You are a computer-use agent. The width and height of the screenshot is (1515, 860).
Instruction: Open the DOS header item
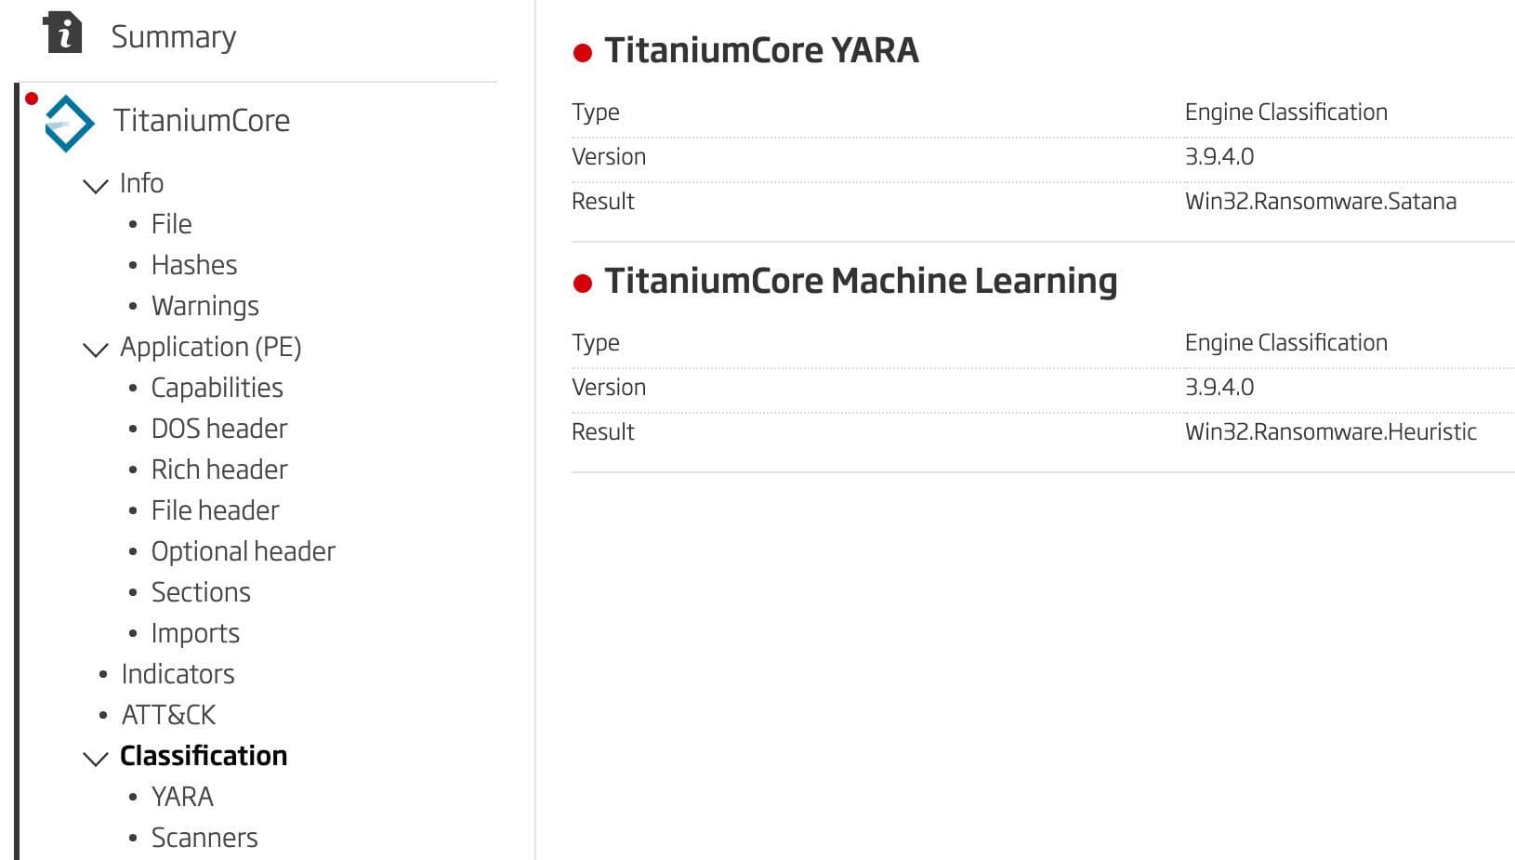coord(219,429)
